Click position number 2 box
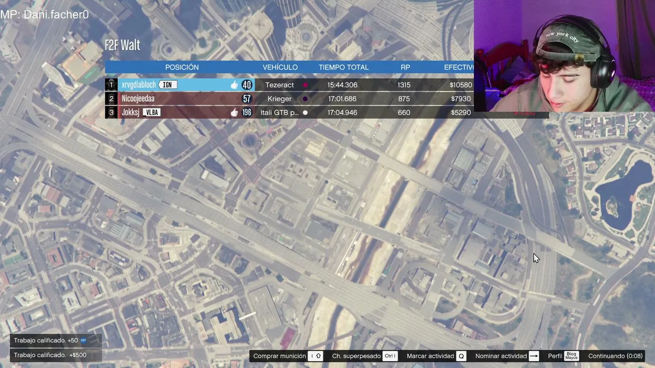The width and height of the screenshot is (655, 368). coord(111,99)
